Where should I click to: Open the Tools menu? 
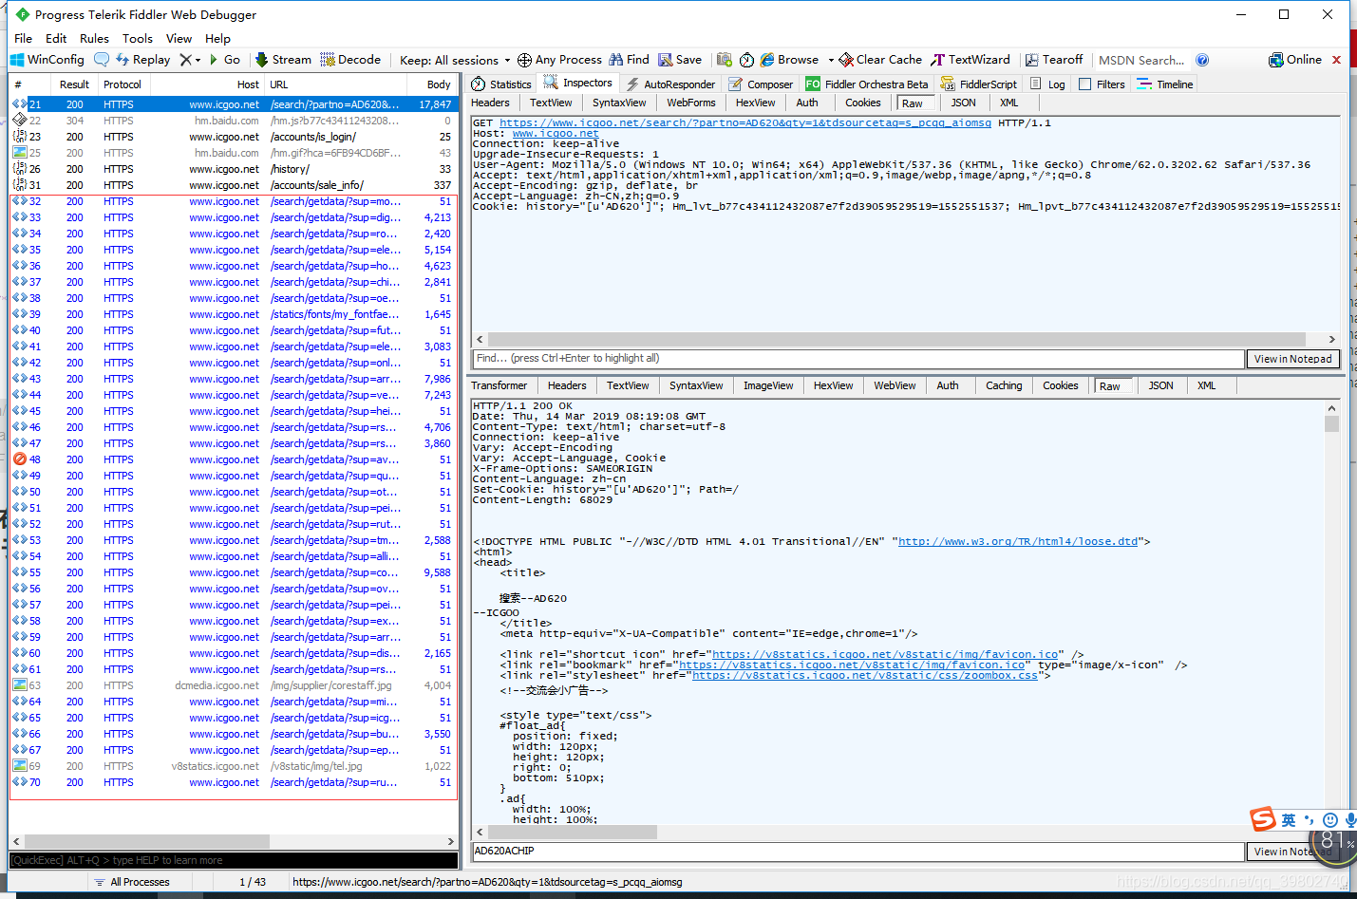point(138,39)
